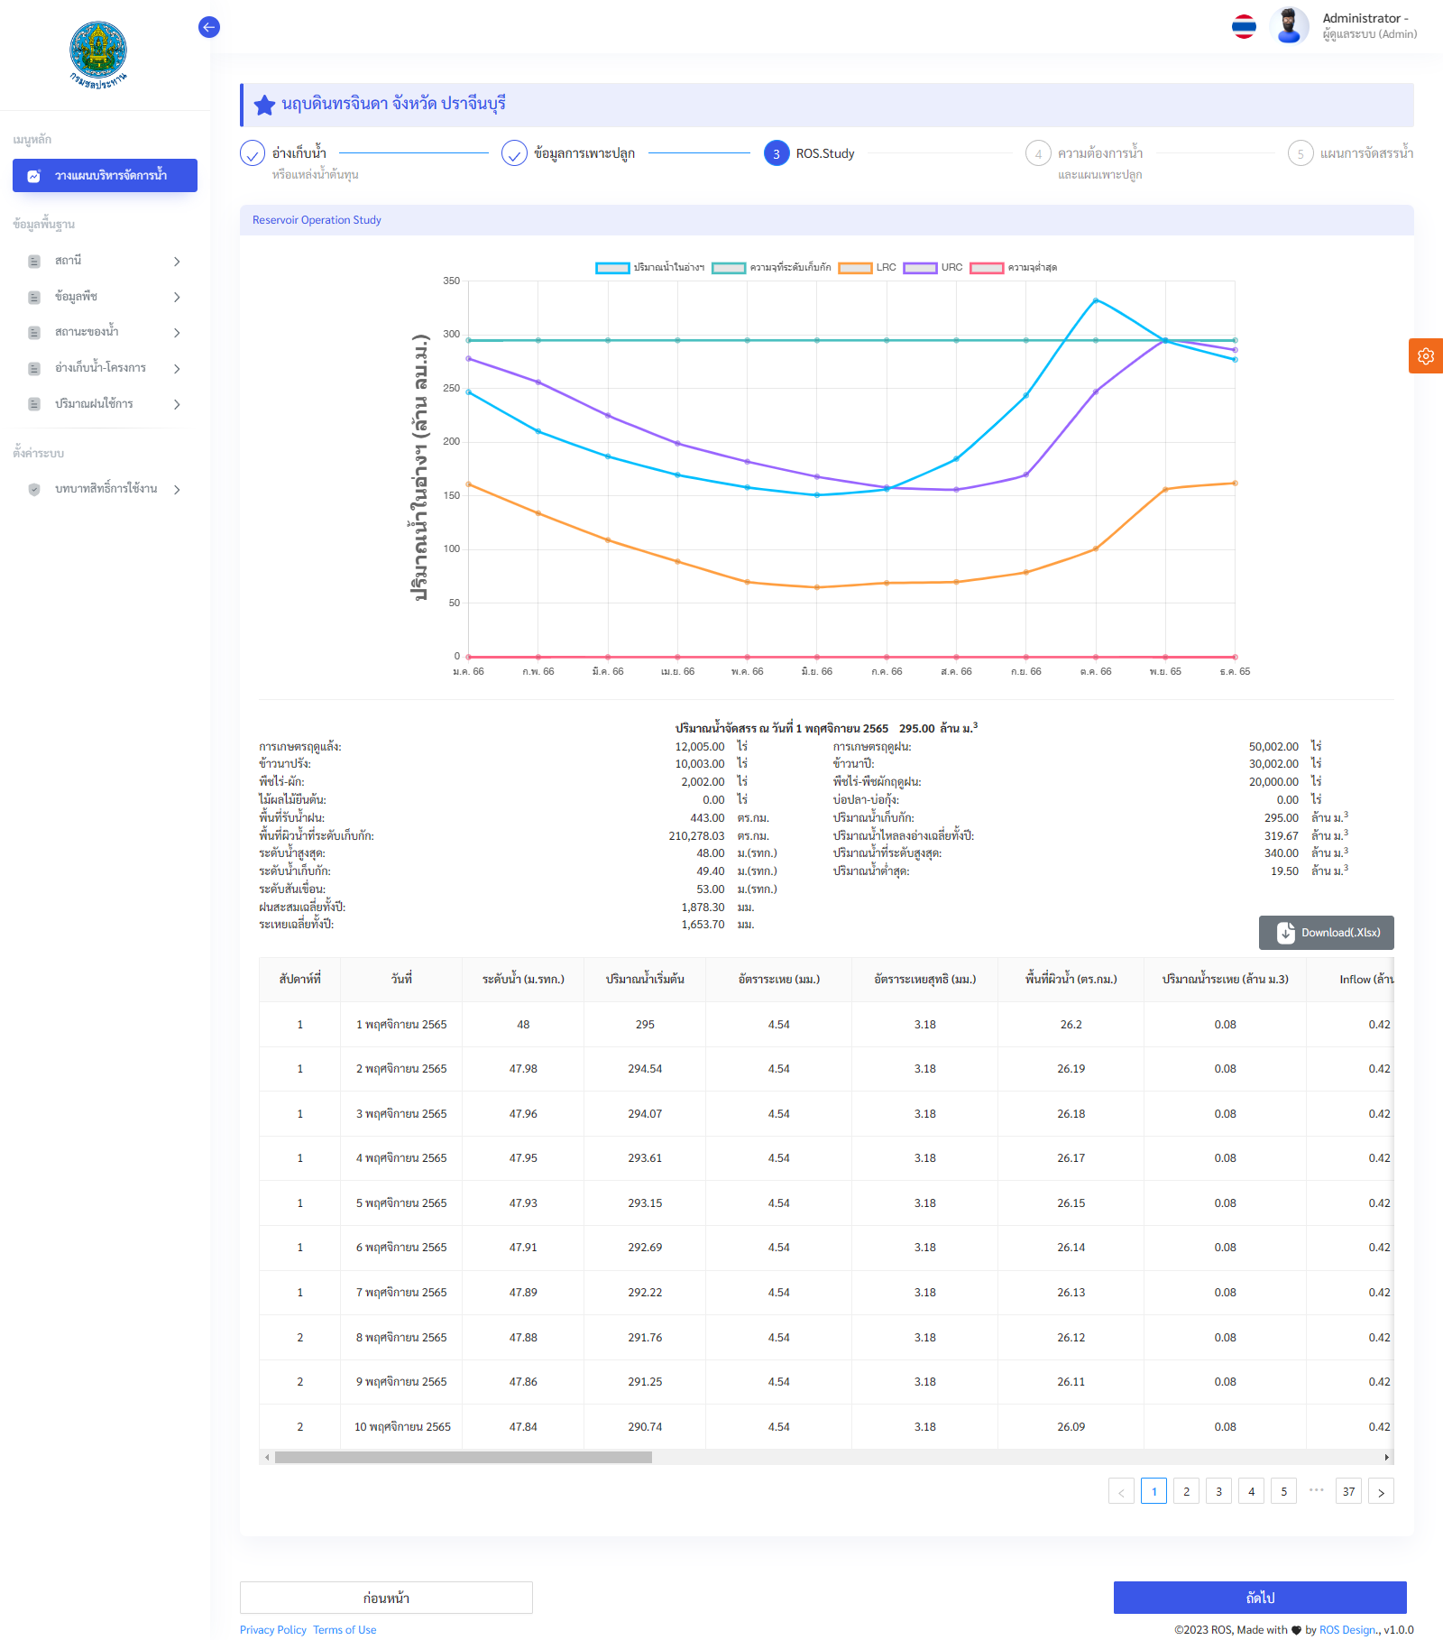Click the Thai flag language icon
Image resolution: width=1443 pixels, height=1640 pixels.
[x=1244, y=27]
